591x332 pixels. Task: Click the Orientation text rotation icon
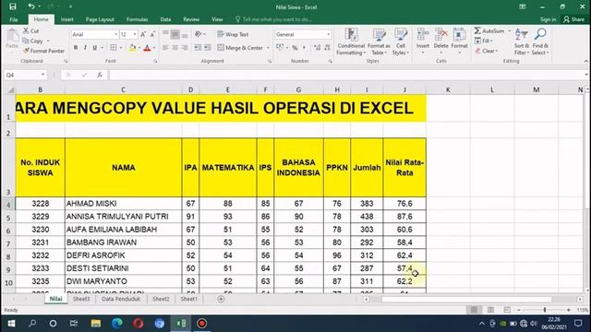click(x=199, y=34)
